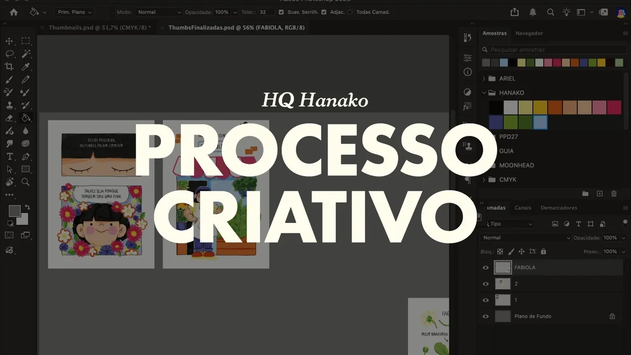
Task: Pick the crimson swatch in HANAKO group
Action: point(614,108)
